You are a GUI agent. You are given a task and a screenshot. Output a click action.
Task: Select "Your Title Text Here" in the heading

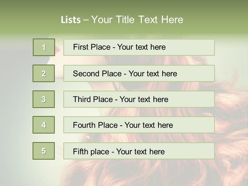click(137, 20)
